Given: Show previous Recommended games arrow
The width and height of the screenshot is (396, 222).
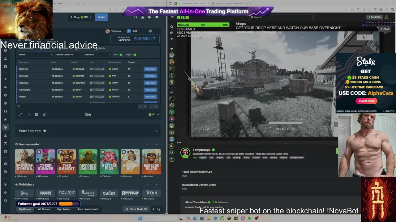Looking at the screenshot, I should coord(148,144).
